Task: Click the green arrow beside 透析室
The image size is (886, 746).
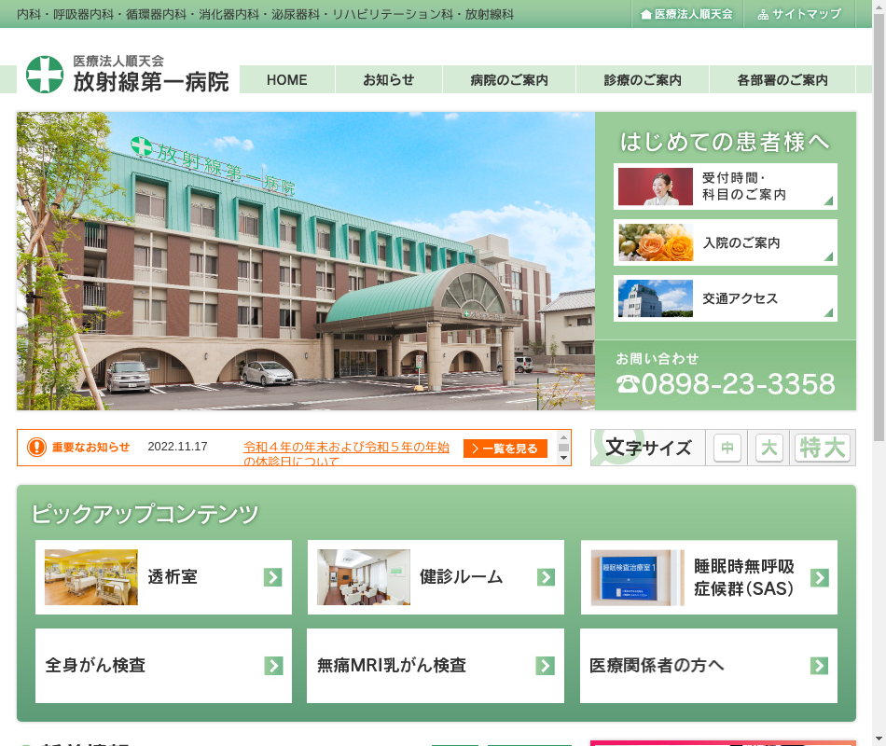Action: click(x=272, y=577)
